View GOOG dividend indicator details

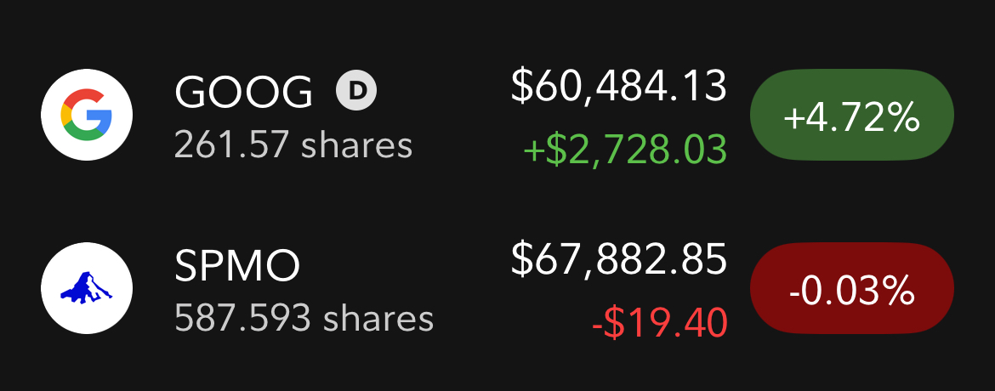[356, 89]
